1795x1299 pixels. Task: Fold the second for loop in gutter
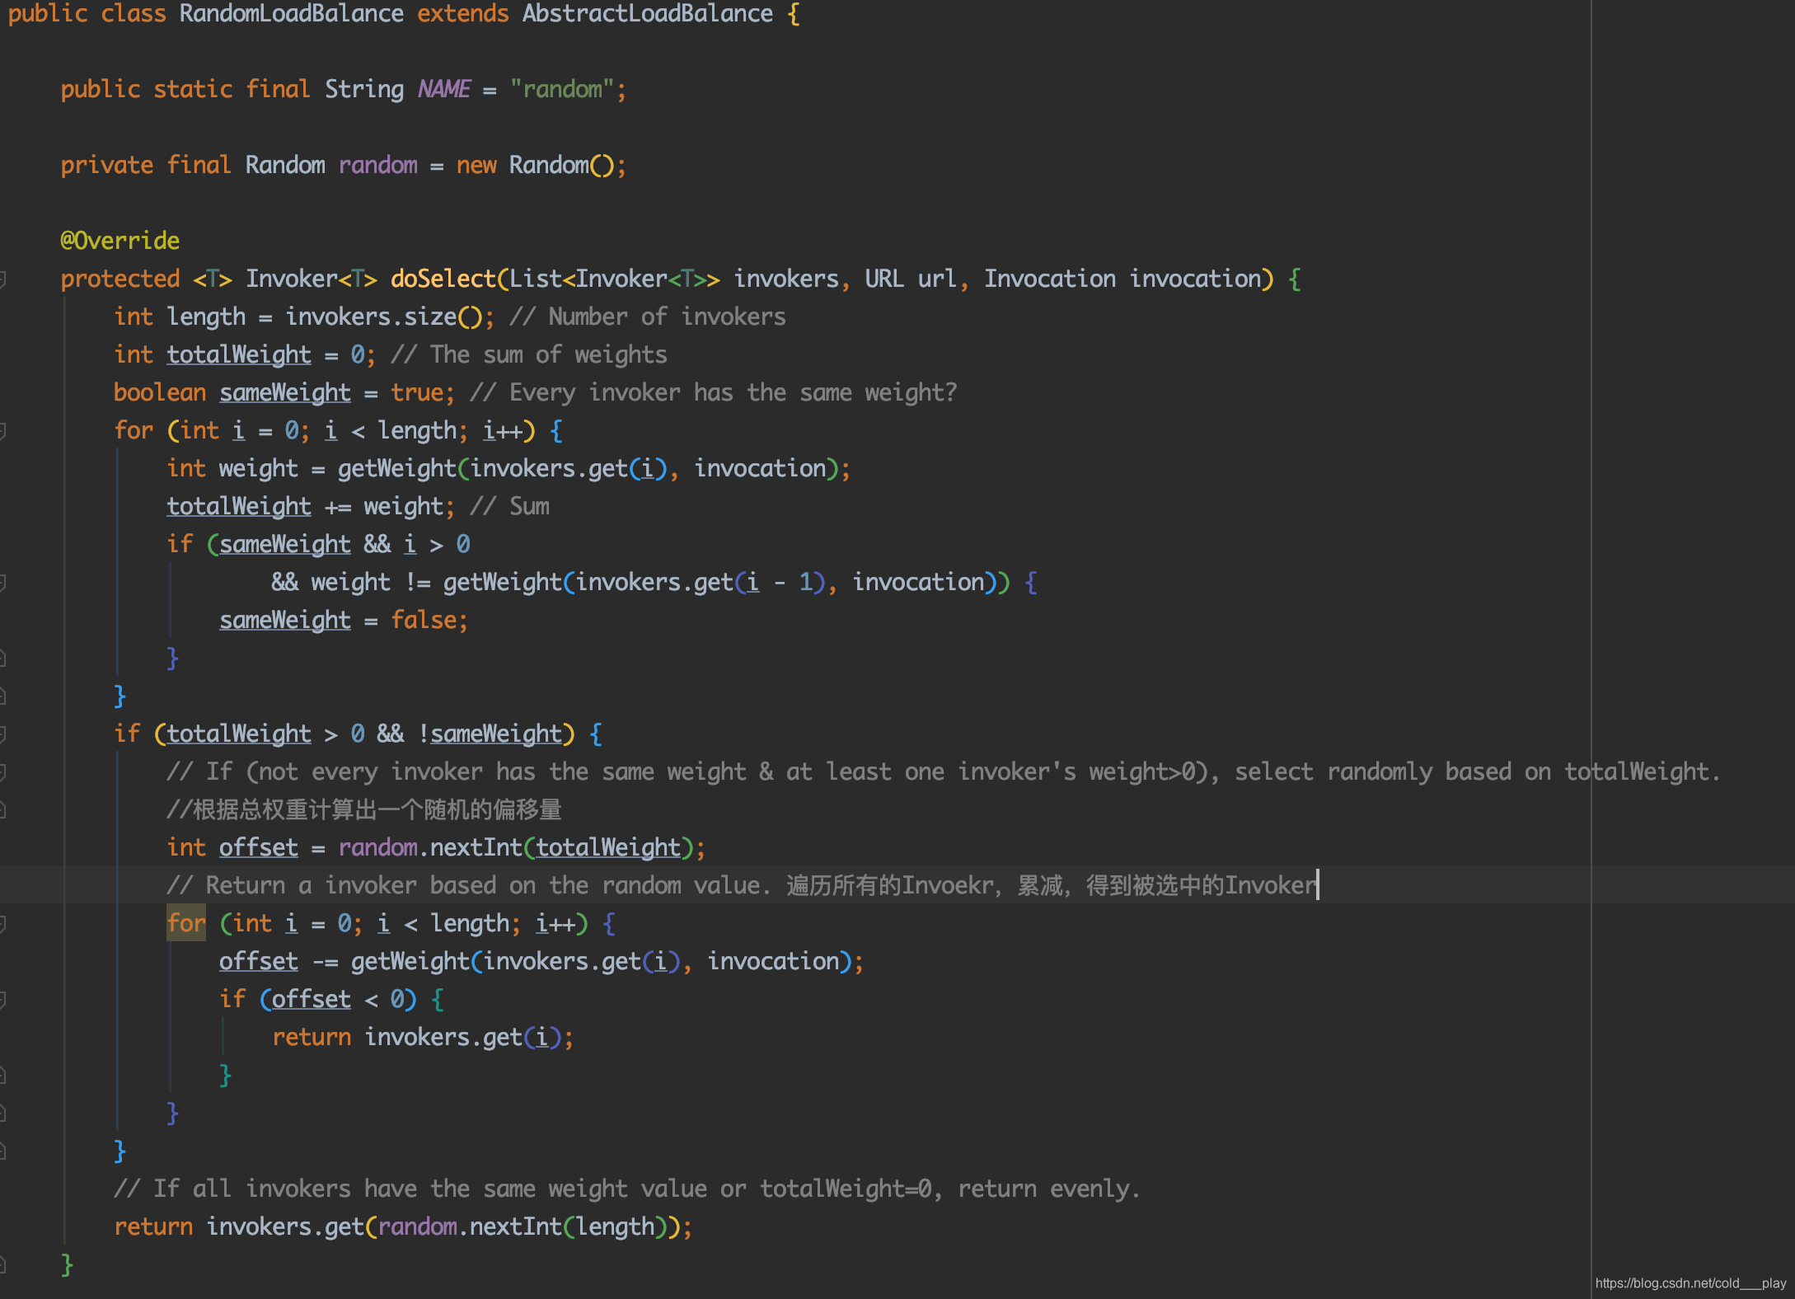(x=3, y=924)
